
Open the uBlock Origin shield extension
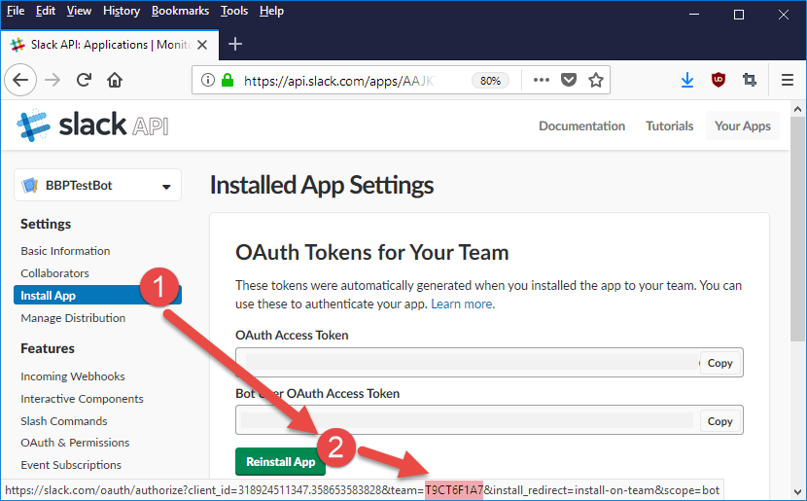[x=718, y=80]
